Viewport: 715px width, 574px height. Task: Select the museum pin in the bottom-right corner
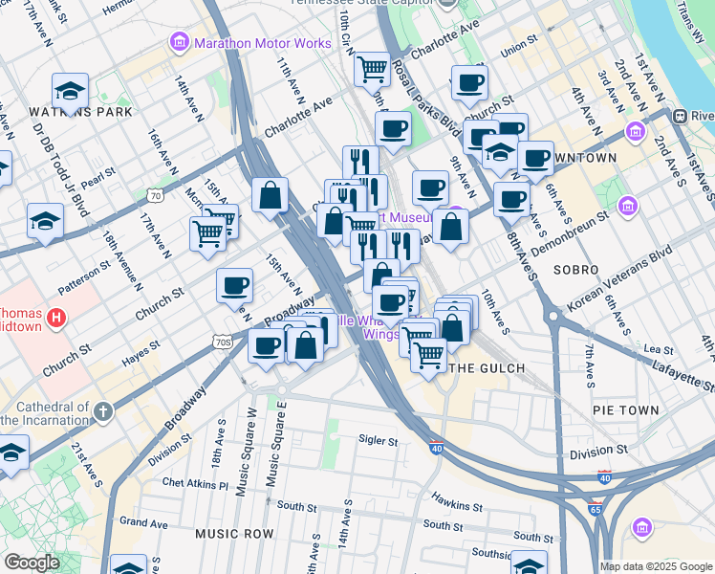click(641, 528)
